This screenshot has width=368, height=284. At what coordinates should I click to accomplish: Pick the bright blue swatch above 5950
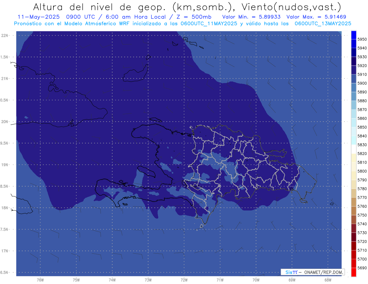point(354,35)
